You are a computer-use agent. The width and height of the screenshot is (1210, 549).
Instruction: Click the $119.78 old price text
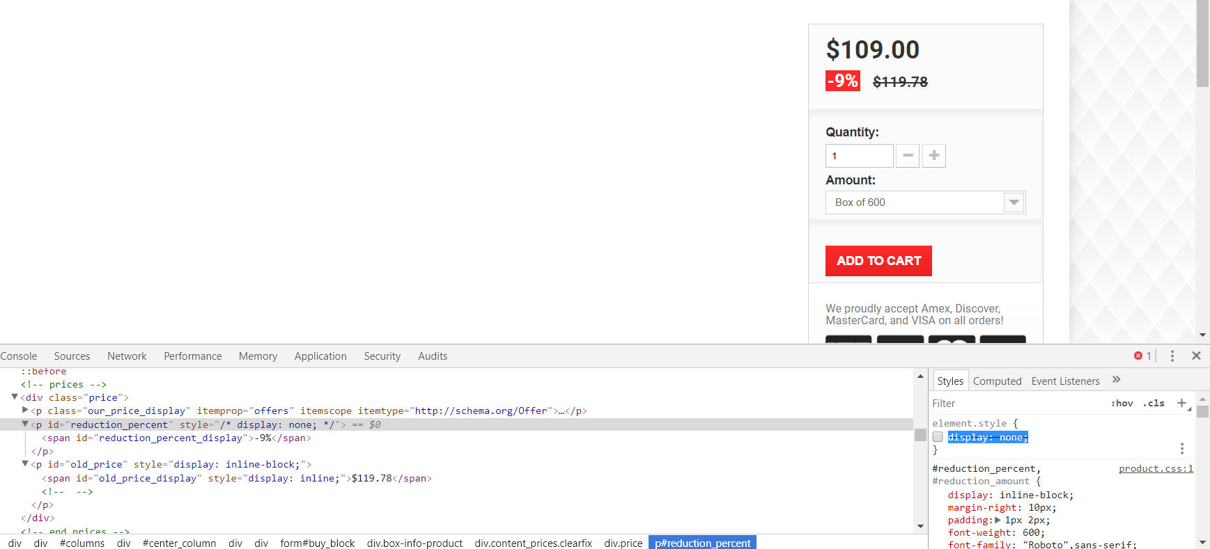pyautogui.click(x=900, y=82)
